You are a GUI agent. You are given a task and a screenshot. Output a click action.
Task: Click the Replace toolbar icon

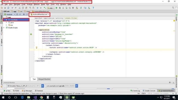pyautogui.click(x=33, y=8)
